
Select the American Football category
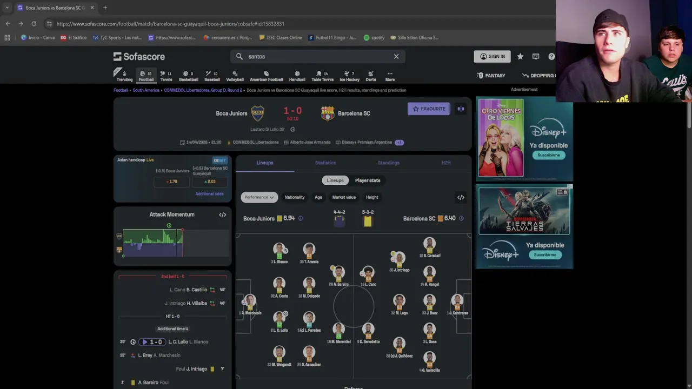click(x=266, y=76)
